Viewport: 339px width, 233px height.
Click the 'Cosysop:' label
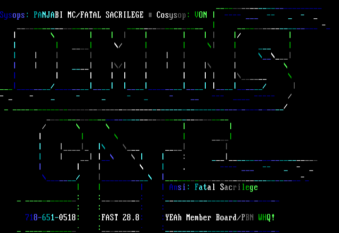[173, 15]
